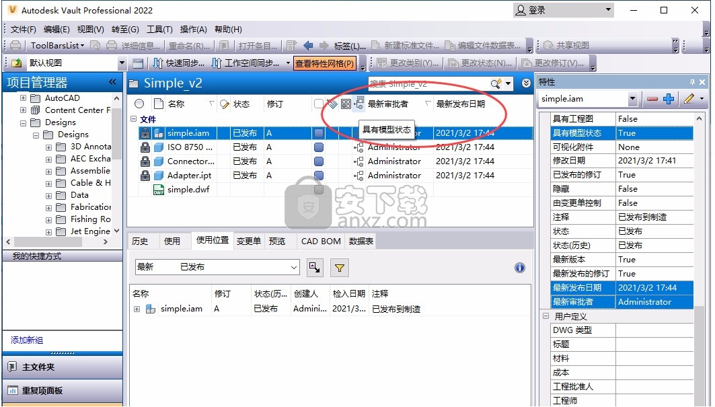Click the circle column header icon
The height and width of the screenshot is (407, 715).
(x=139, y=104)
